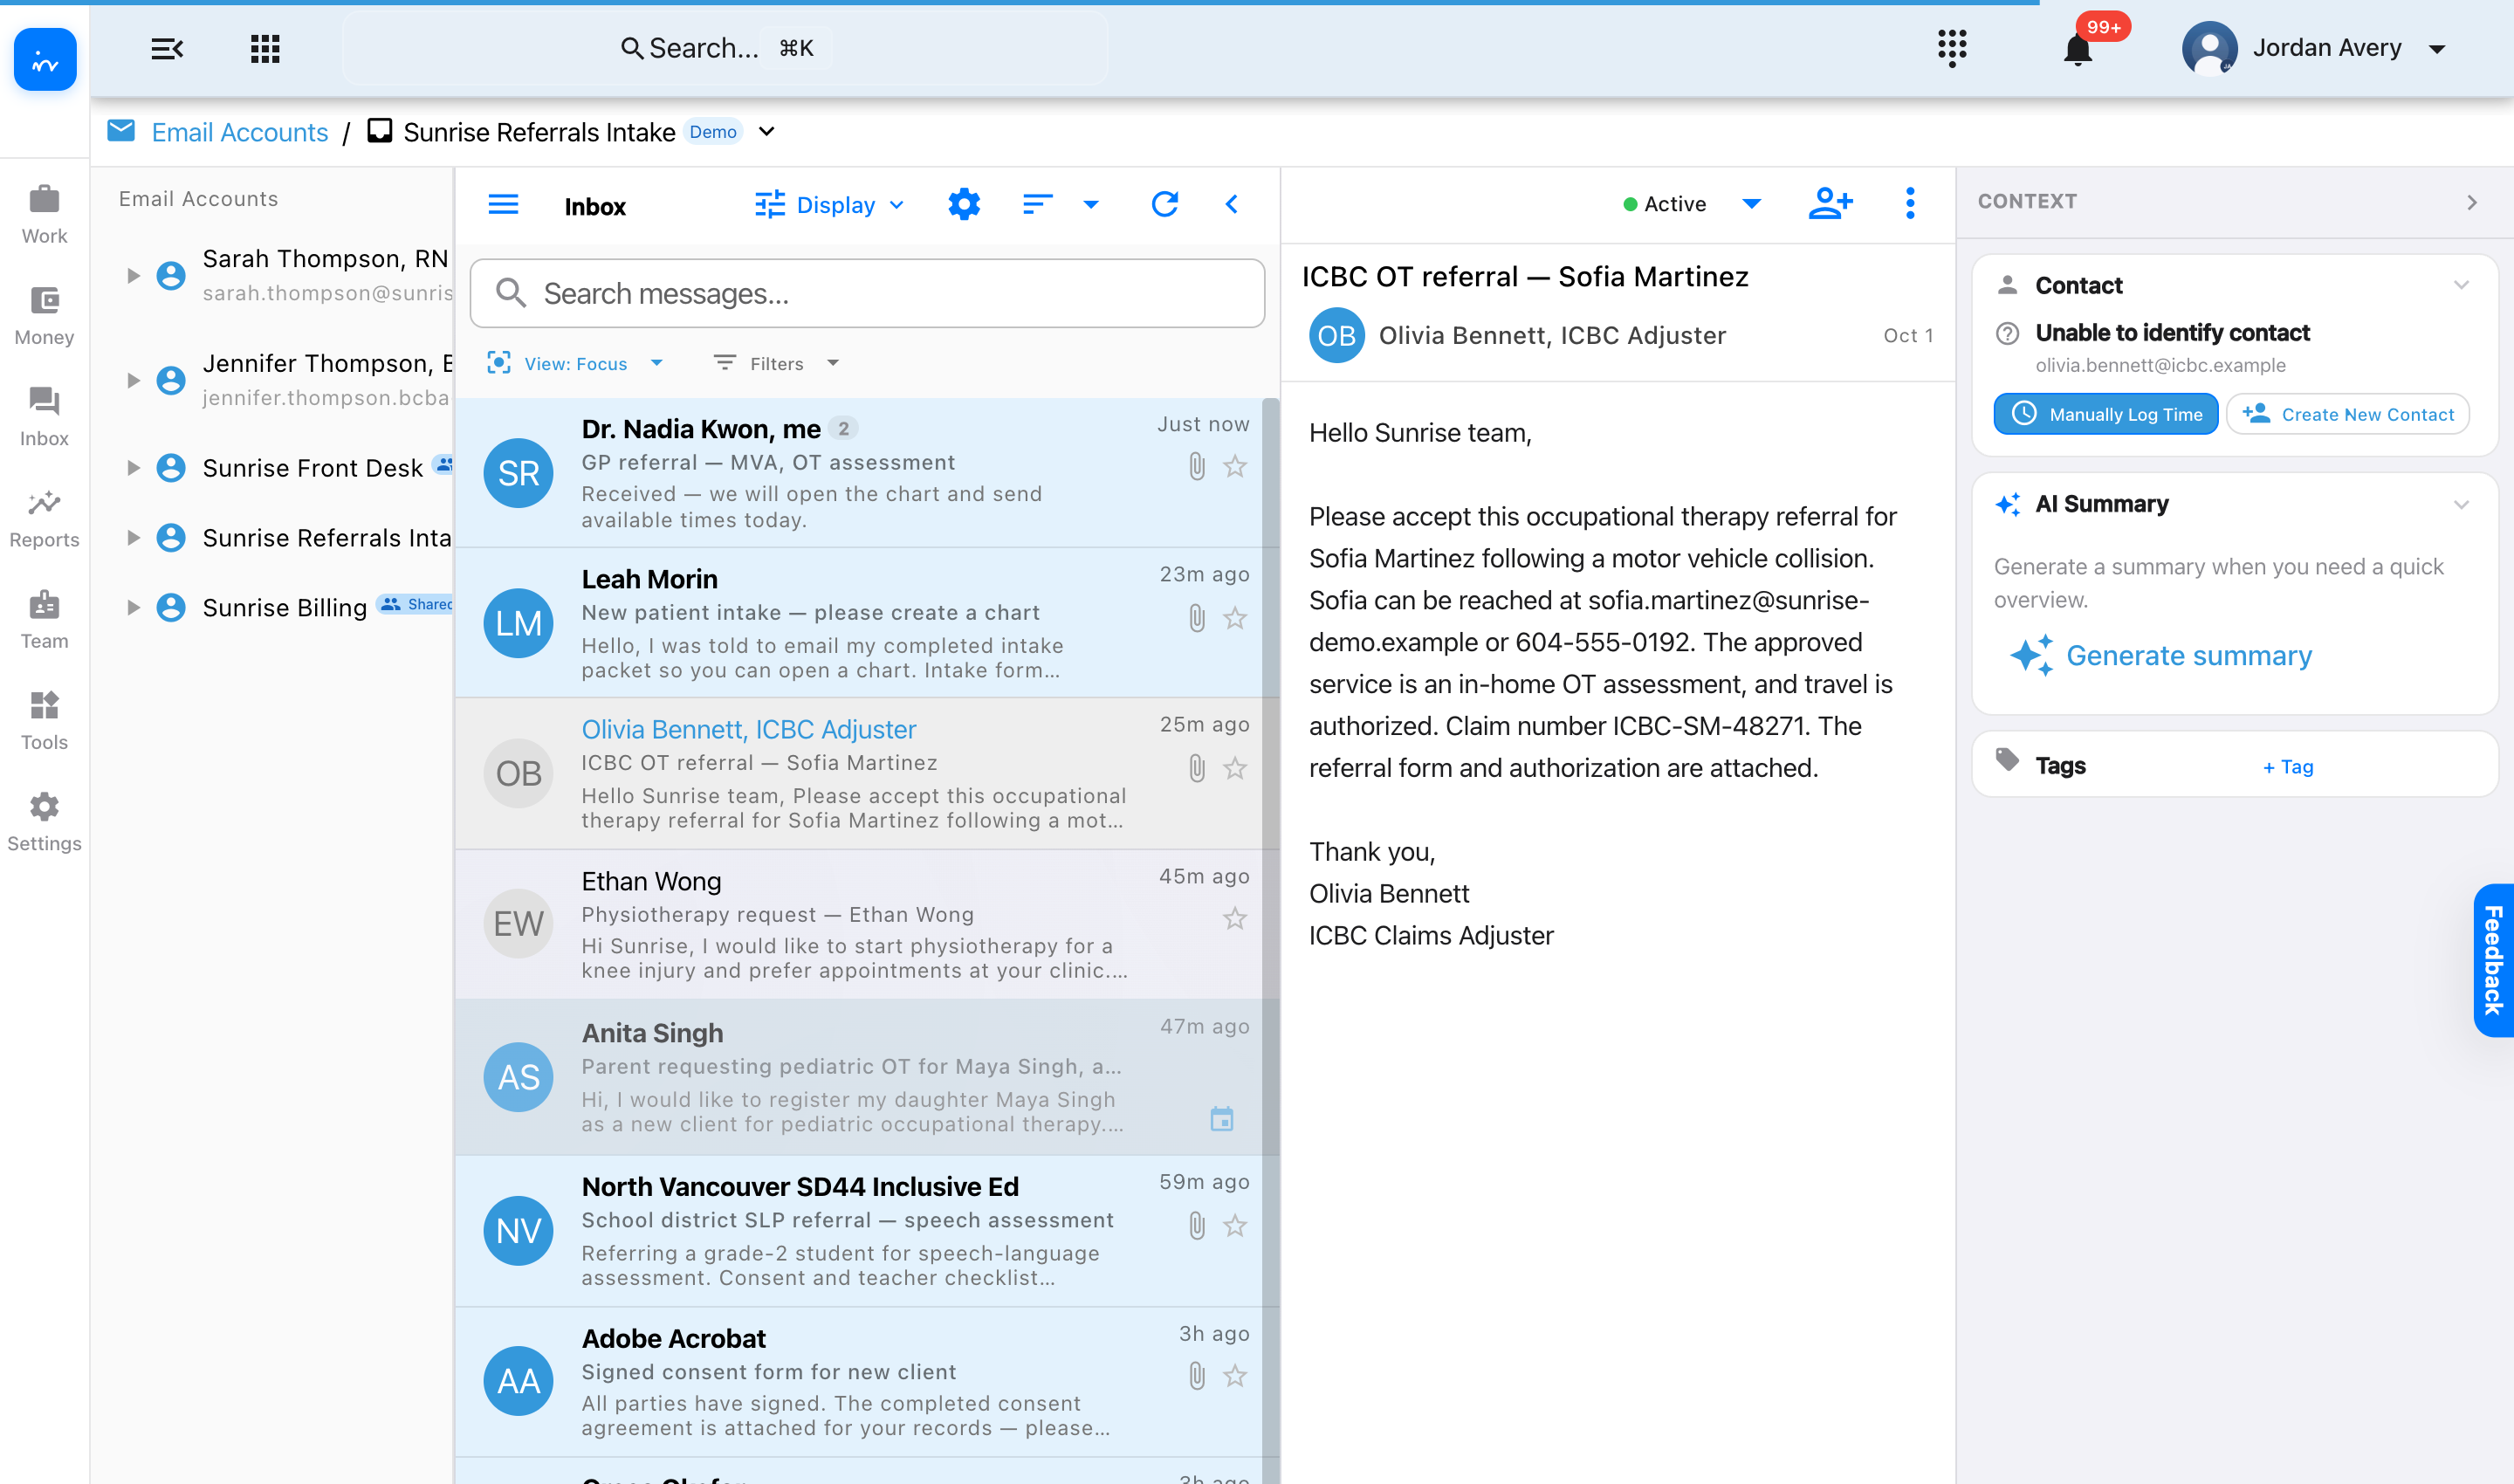
Task: Expand Sunrise Billing account tree
Action: [133, 607]
